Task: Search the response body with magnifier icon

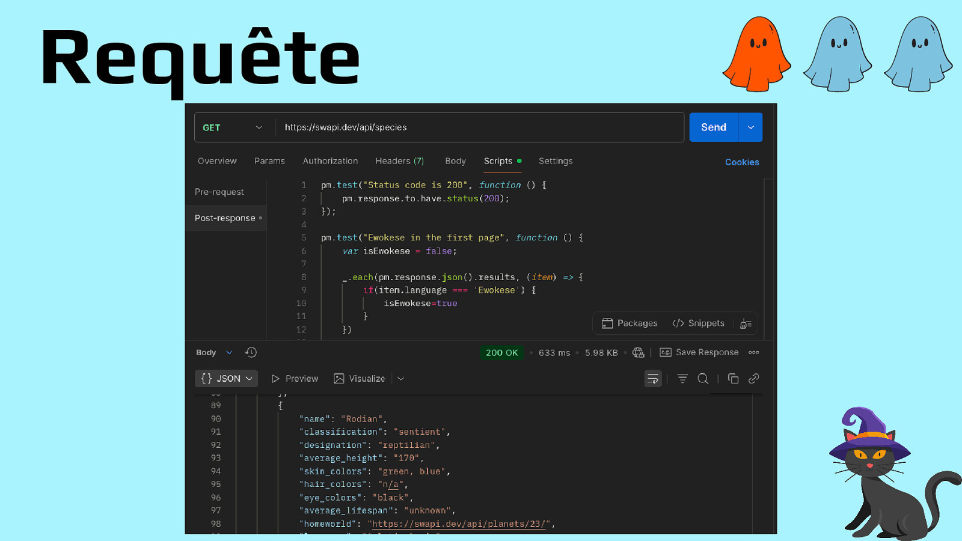Action: point(703,379)
